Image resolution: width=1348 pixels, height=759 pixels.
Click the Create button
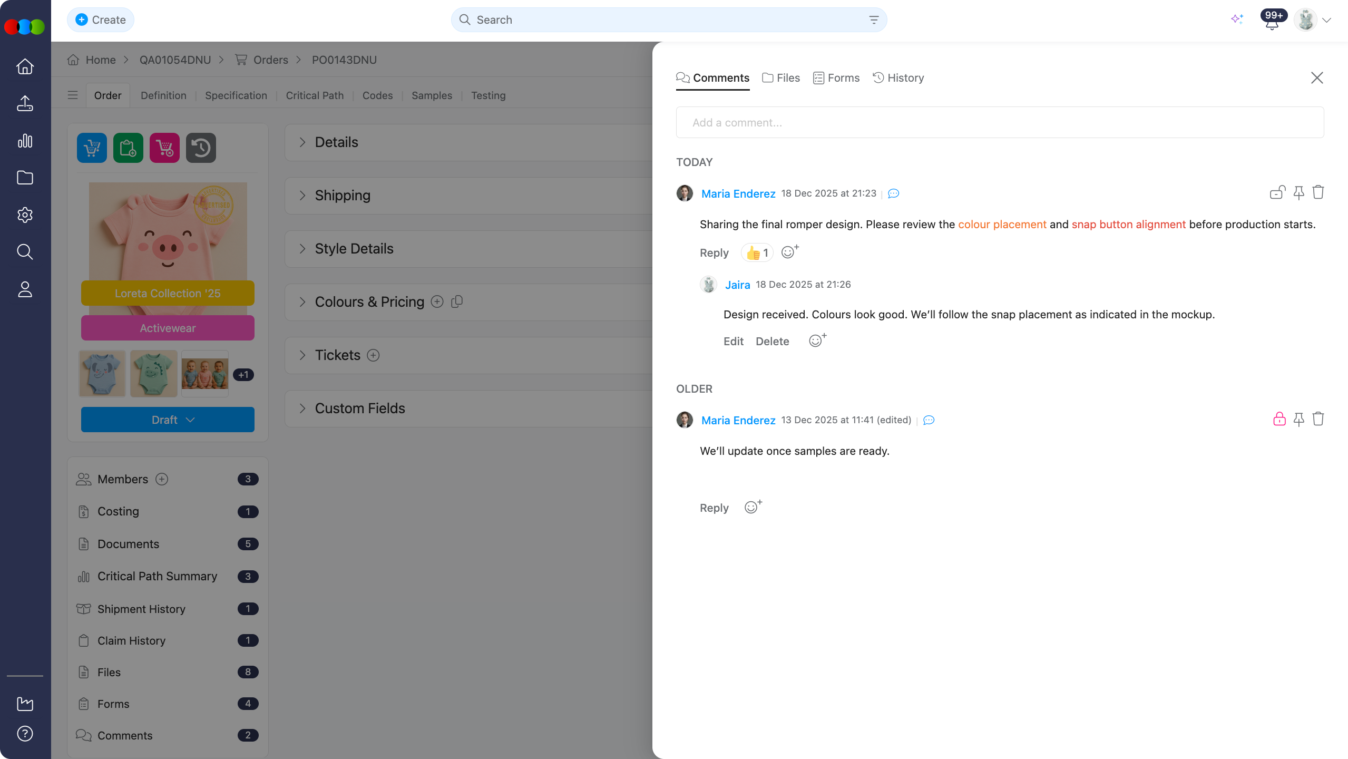pos(100,20)
